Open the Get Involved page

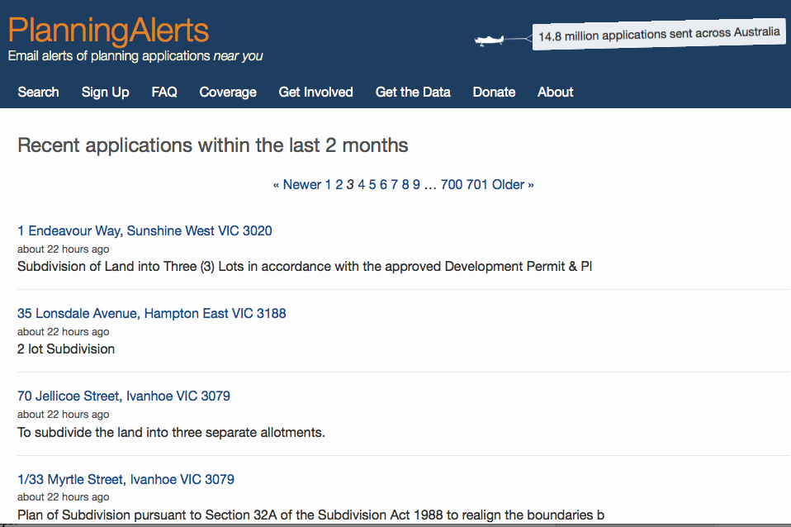pos(315,92)
